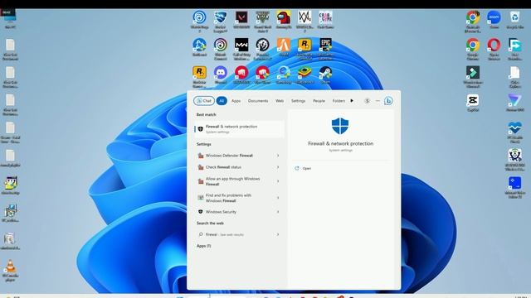This screenshot has height=298, width=531.
Task: Switch to the Apps search filter
Action: [236, 101]
